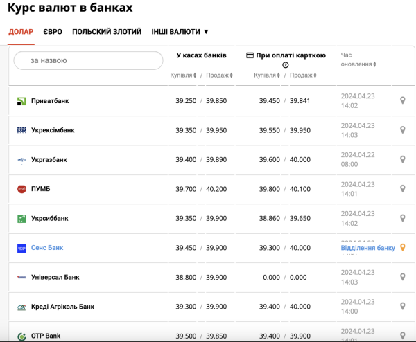This screenshot has height=342, width=416.
Task: Click the card payment help question icon
Action: click(286, 65)
